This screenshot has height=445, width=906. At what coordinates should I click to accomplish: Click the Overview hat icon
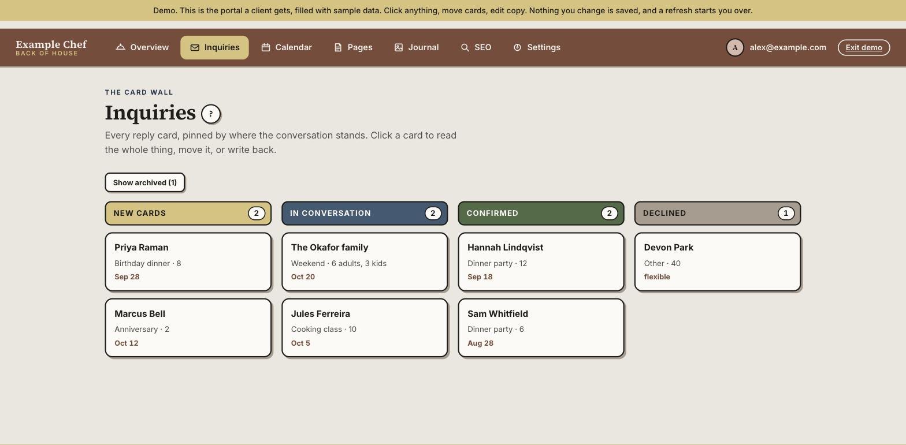[x=120, y=47]
